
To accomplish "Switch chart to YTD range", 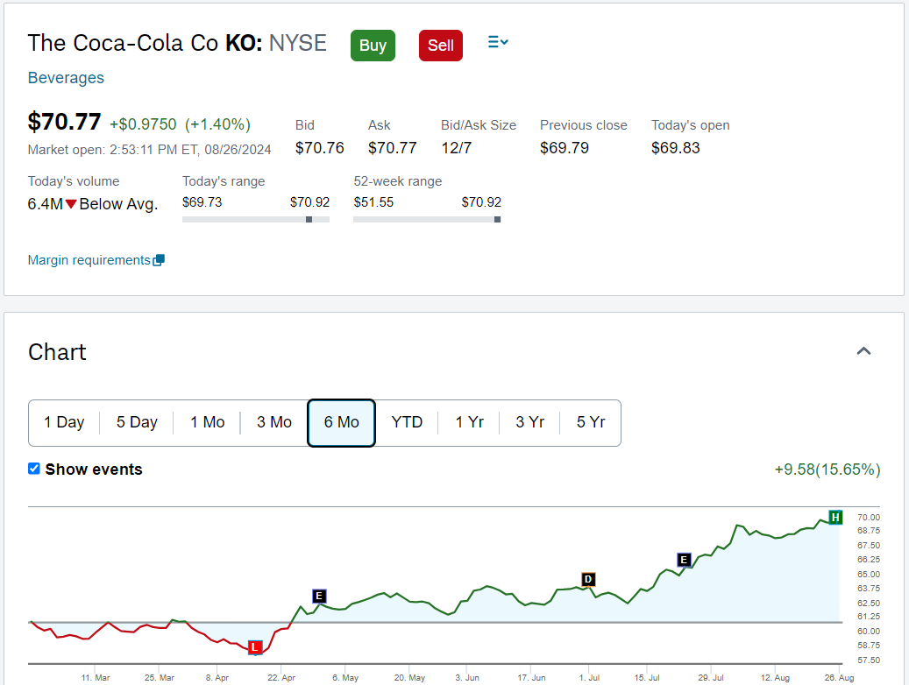I will point(407,422).
